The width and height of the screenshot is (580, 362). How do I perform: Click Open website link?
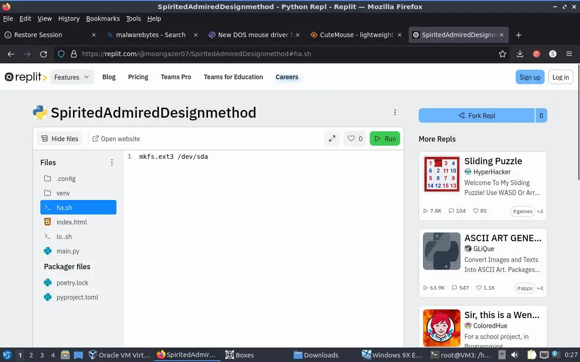point(116,139)
